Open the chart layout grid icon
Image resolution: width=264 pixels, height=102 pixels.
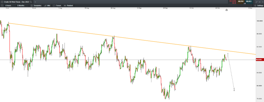coord(2,6)
